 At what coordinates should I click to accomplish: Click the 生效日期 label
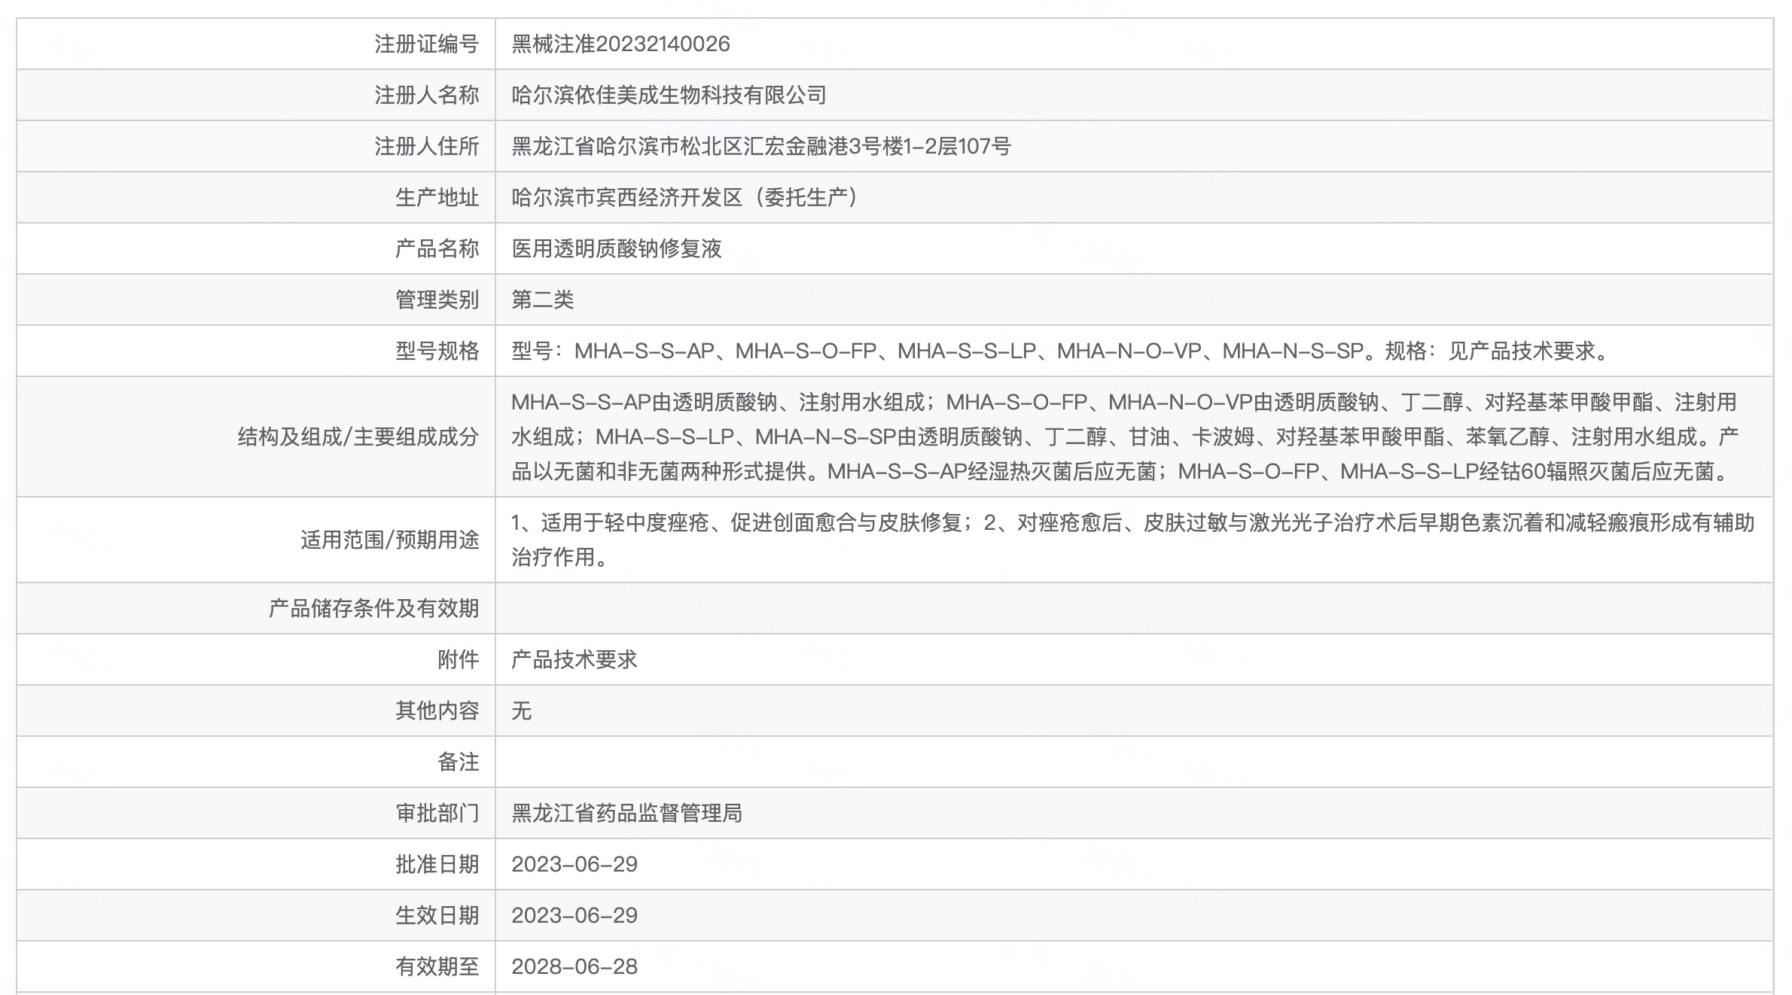(437, 915)
